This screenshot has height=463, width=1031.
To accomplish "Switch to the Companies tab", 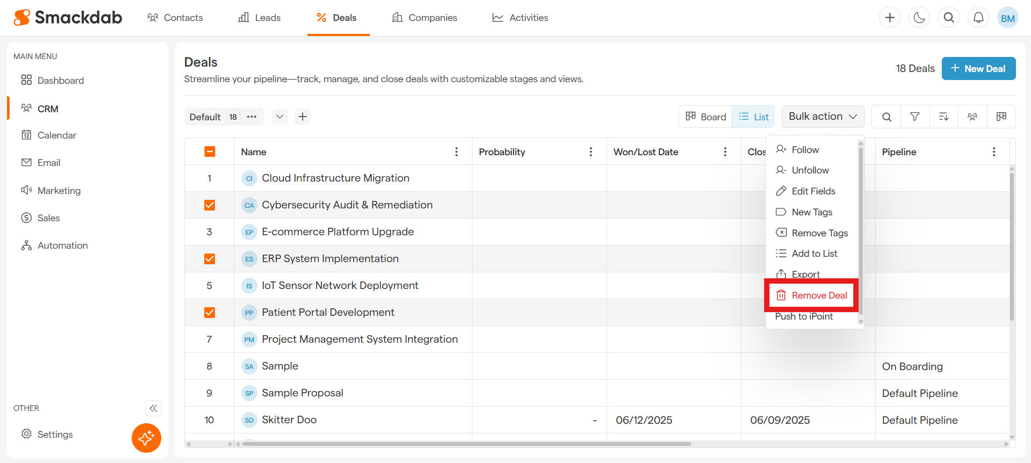I will click(x=425, y=18).
